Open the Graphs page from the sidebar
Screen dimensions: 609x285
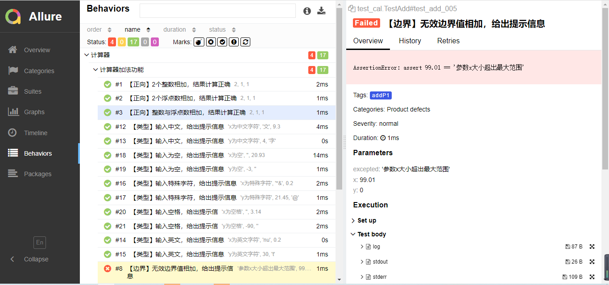tap(34, 112)
